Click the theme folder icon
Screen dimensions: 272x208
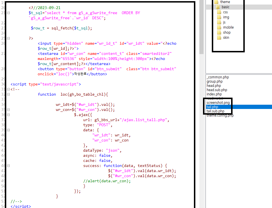click(x=216, y=2)
